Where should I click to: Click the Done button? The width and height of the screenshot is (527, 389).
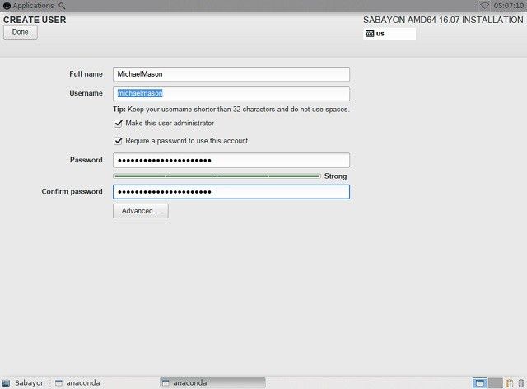pos(20,32)
